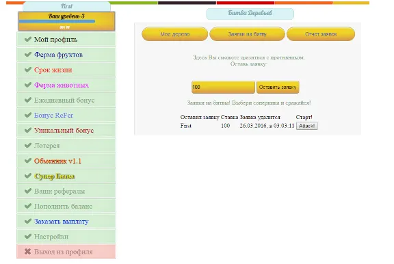Open Заказать выплату page
Viewport: 394px width, 264px height.
coord(66,222)
